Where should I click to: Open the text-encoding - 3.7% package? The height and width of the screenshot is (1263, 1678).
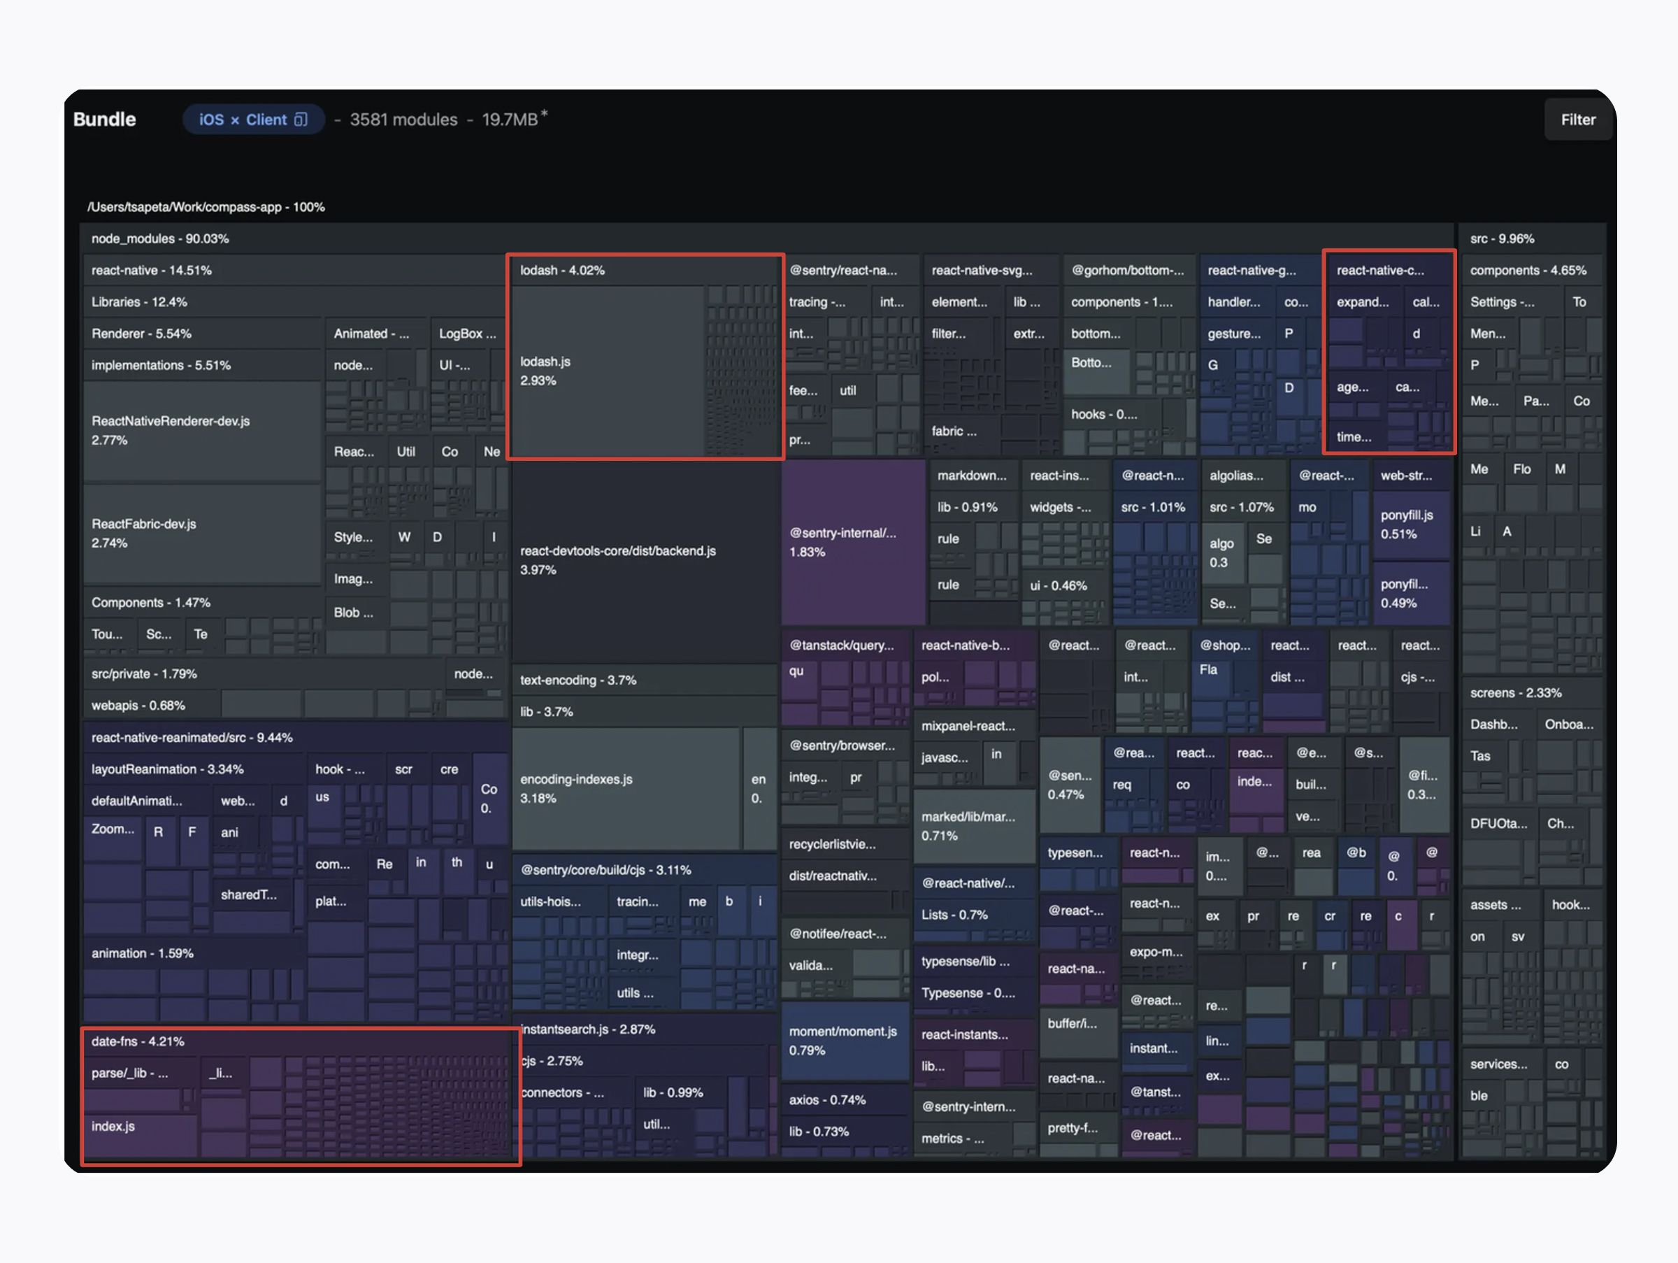[x=645, y=680]
